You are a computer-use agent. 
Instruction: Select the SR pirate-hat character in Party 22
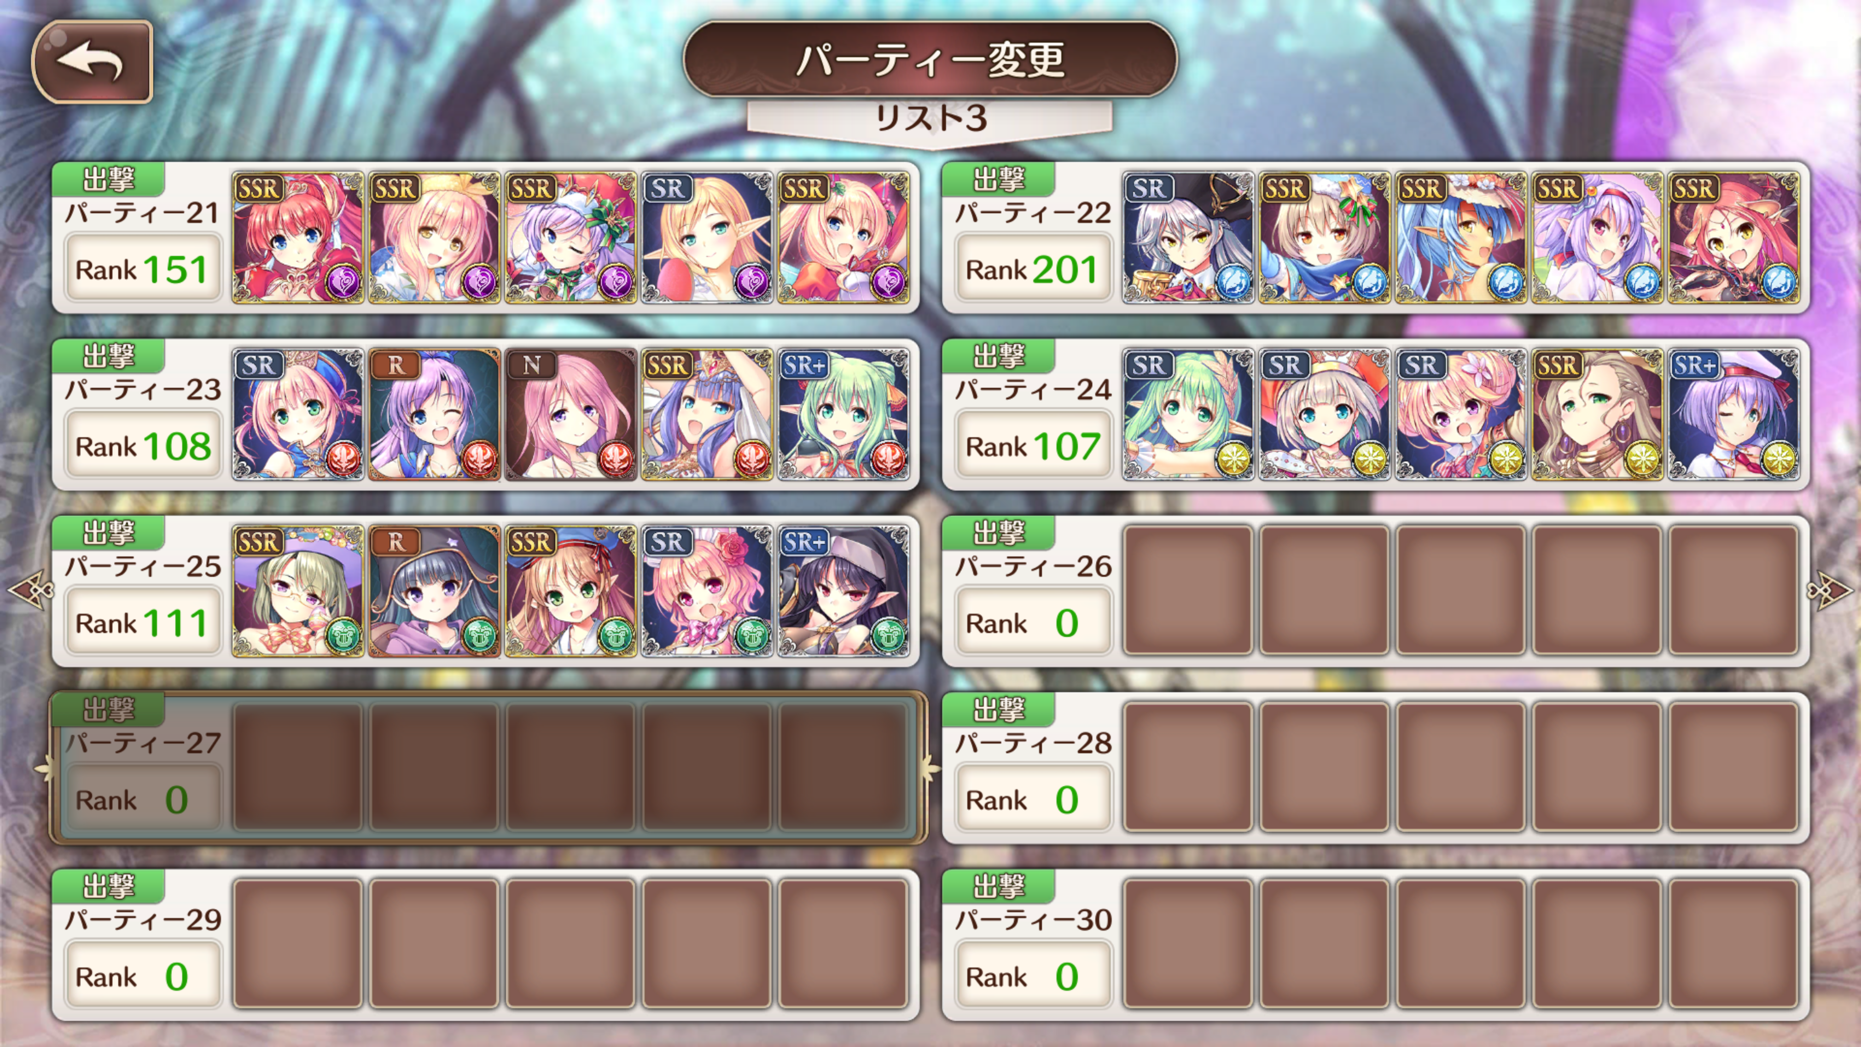[x=1188, y=237]
